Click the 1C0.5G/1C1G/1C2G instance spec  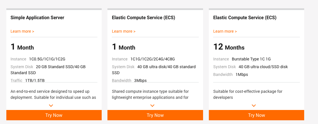point(47,59)
